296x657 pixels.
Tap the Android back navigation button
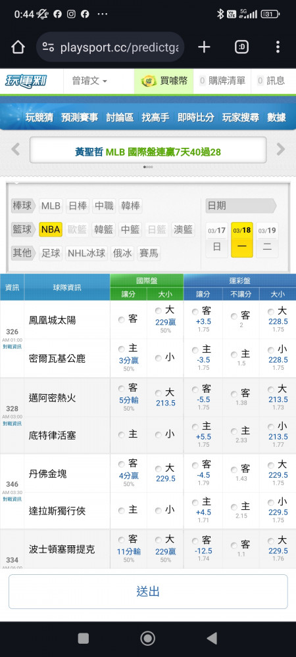[x=212, y=638]
